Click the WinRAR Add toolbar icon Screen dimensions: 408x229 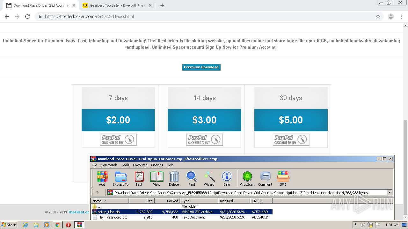(x=102, y=178)
